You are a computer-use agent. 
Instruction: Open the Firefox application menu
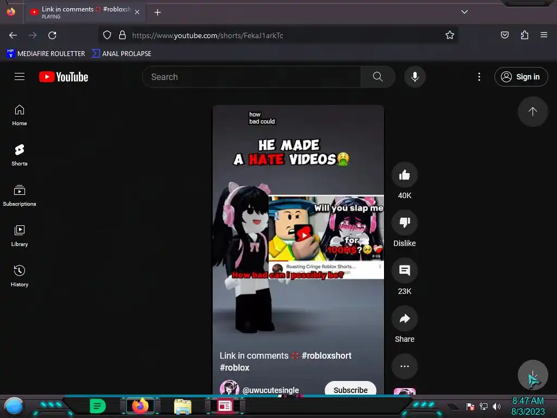click(544, 35)
